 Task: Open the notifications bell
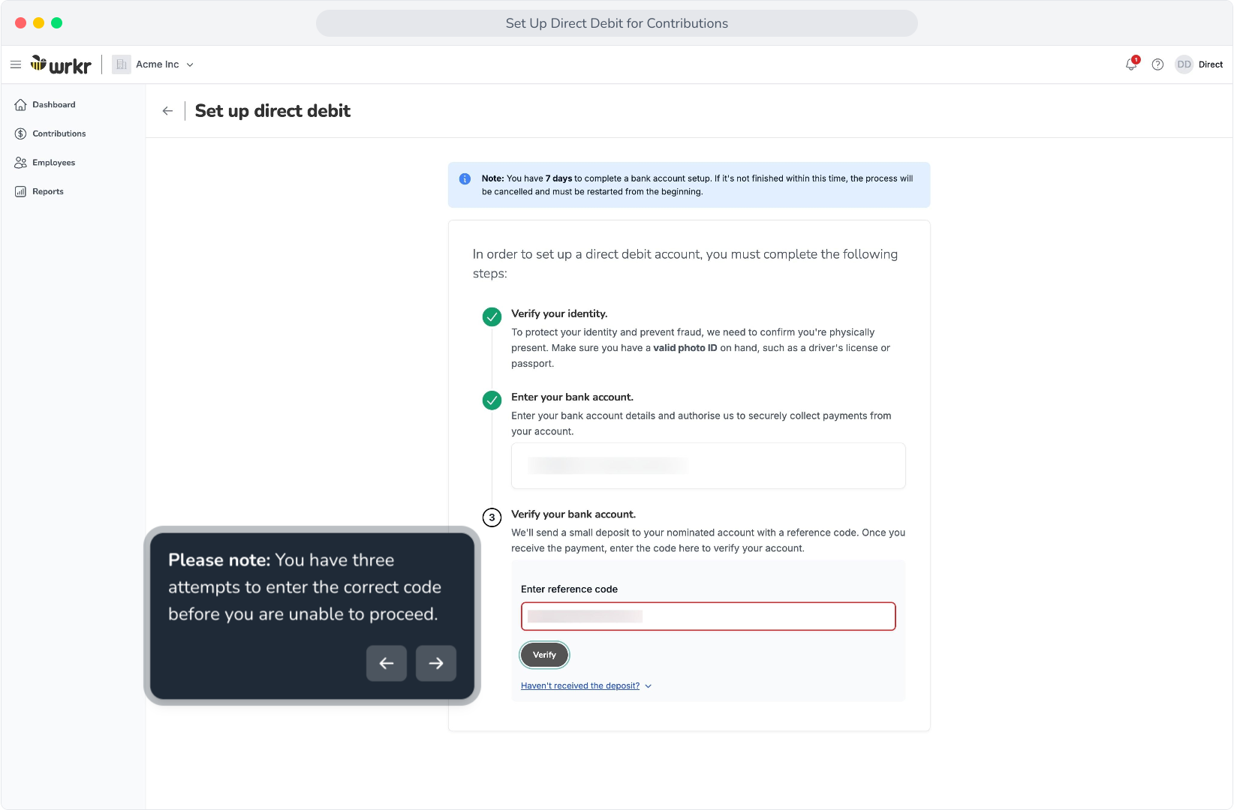(x=1131, y=64)
